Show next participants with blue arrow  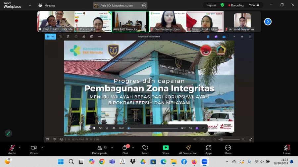pyautogui.click(x=268, y=21)
